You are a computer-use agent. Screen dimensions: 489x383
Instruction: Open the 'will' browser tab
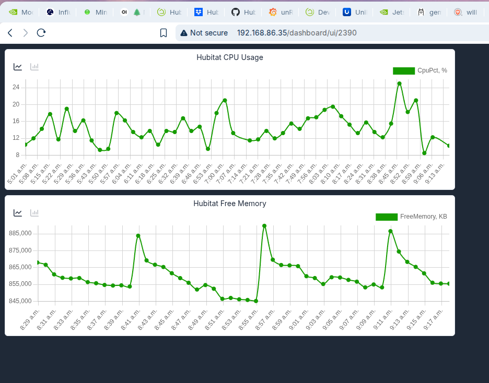(x=465, y=12)
